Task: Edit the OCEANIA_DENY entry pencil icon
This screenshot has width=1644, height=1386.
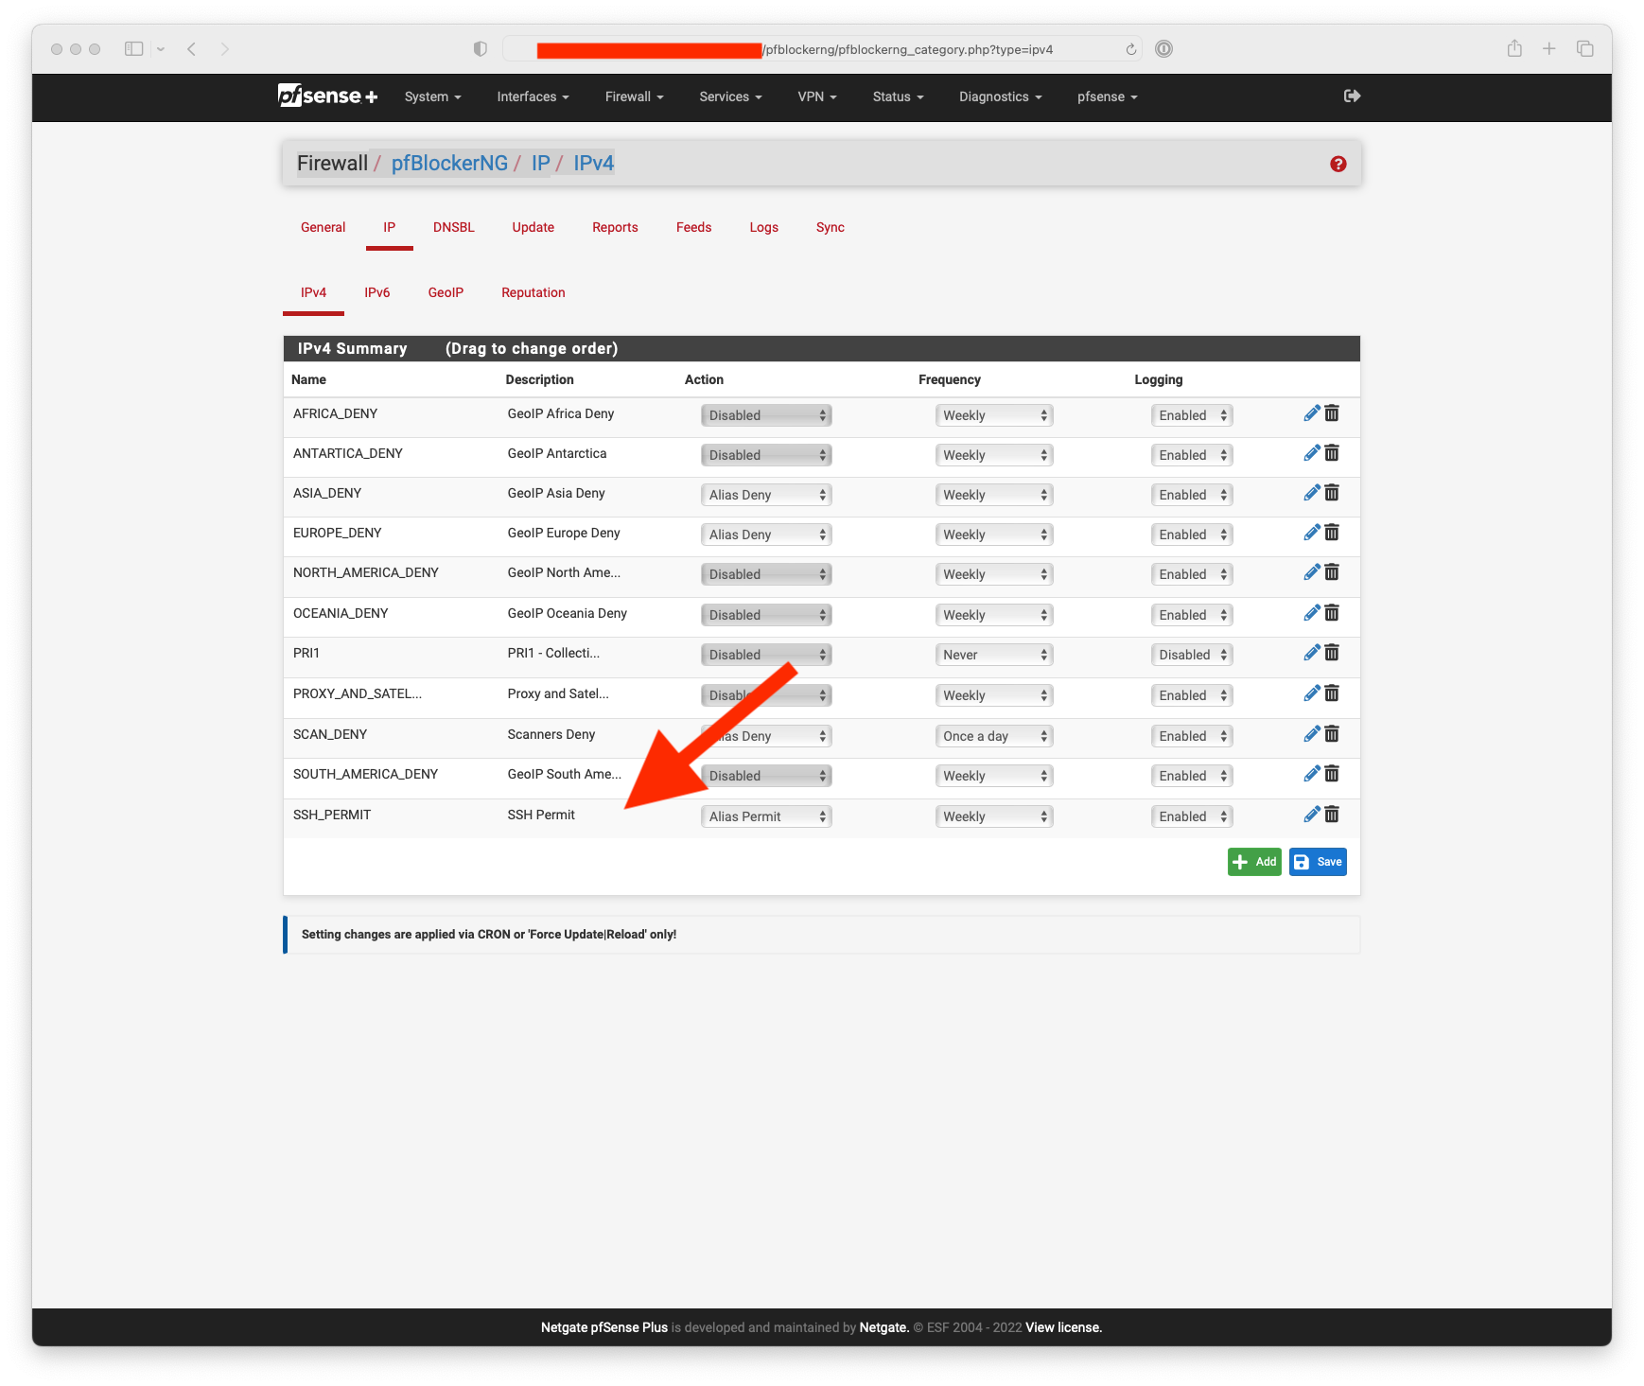Action: (x=1311, y=613)
